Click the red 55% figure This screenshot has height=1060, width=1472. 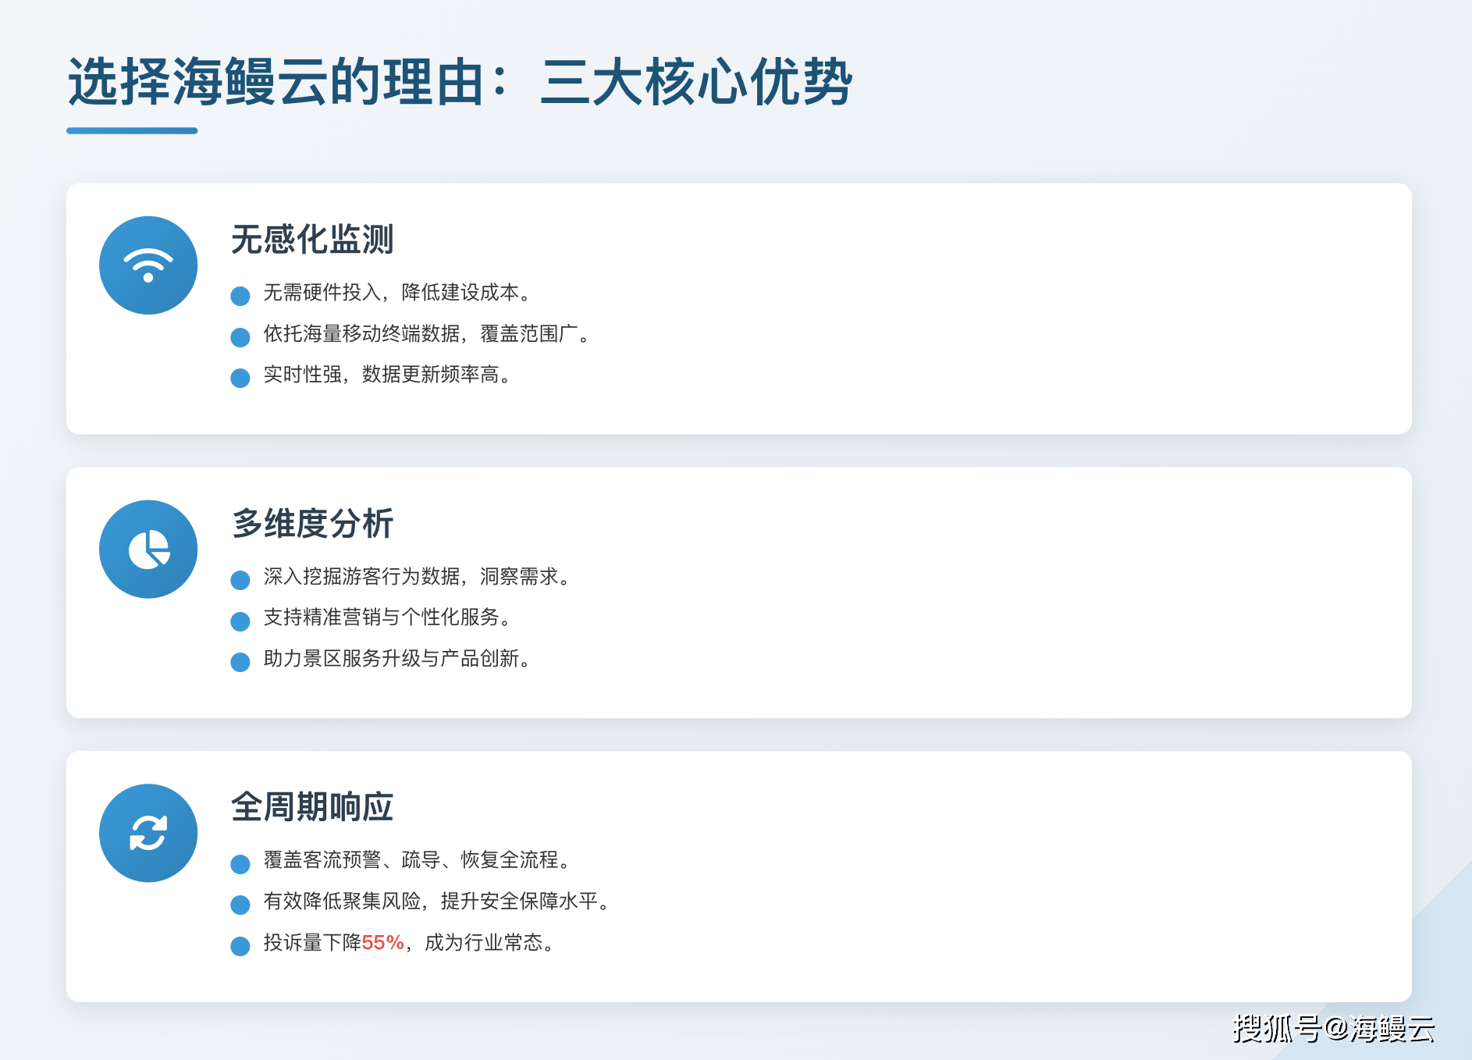[x=382, y=943]
